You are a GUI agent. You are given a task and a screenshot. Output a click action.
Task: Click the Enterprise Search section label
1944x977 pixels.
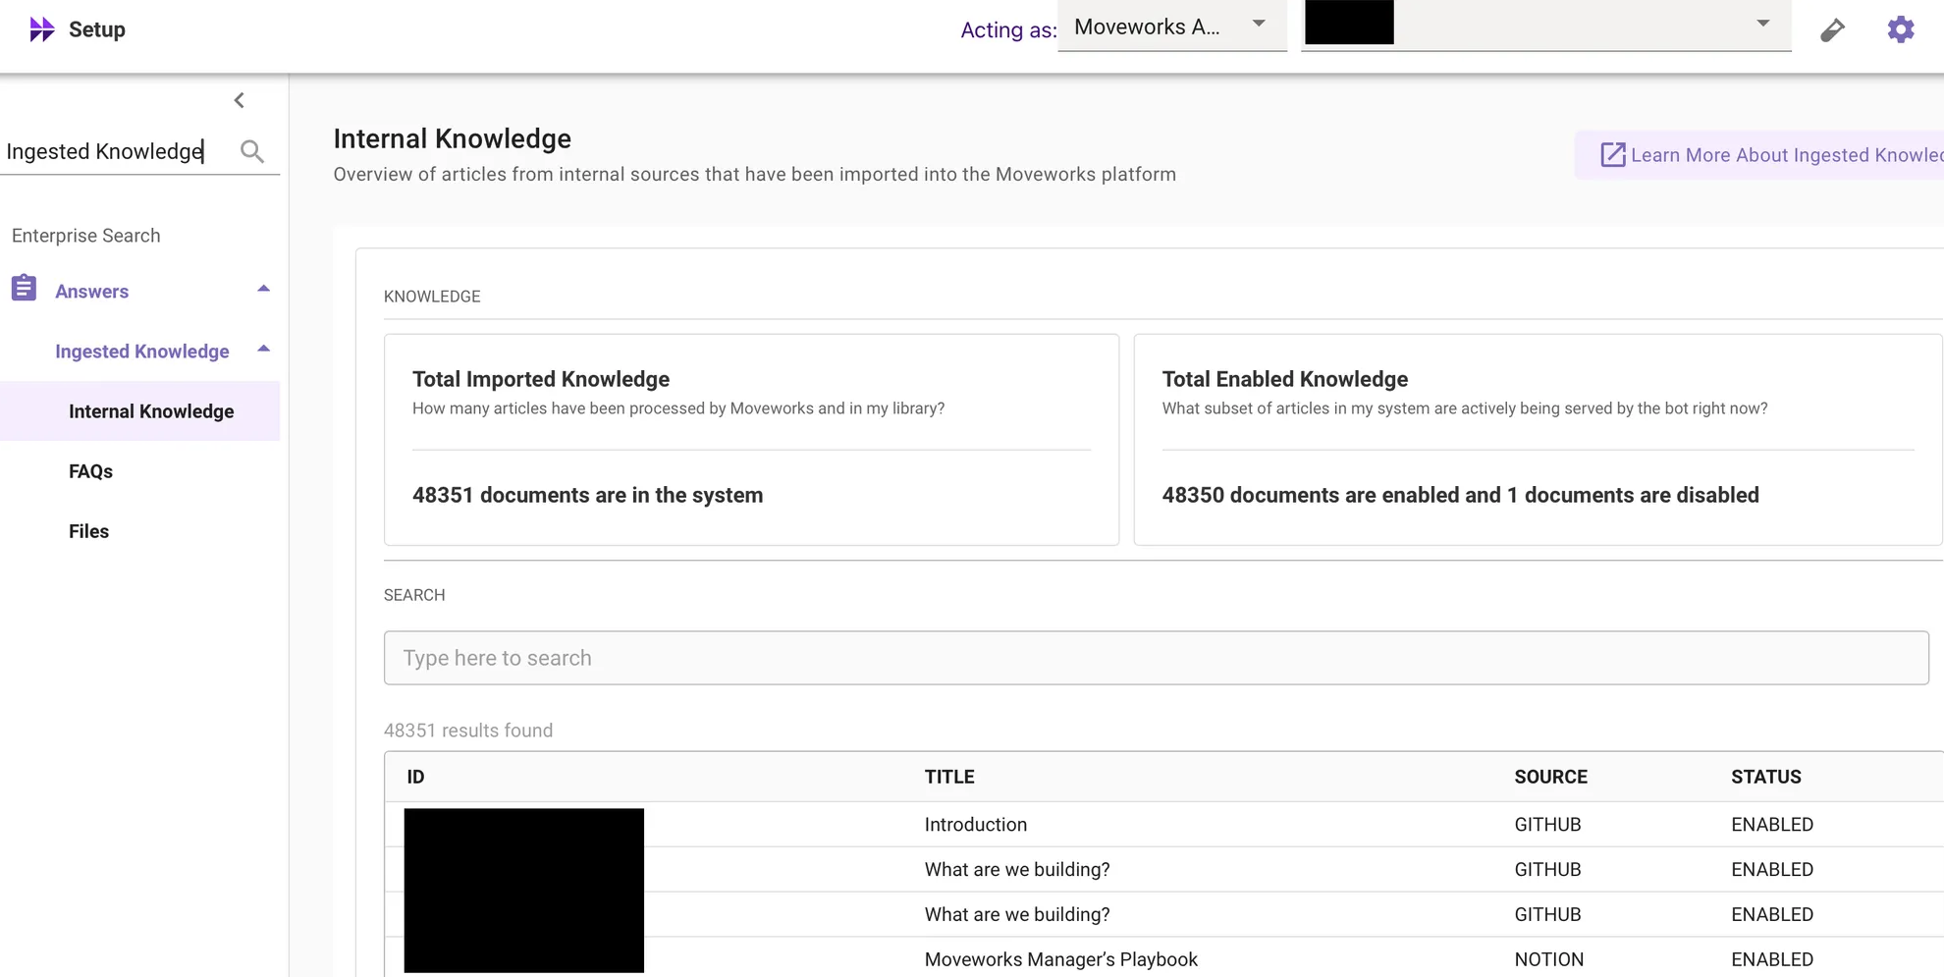(x=85, y=236)
